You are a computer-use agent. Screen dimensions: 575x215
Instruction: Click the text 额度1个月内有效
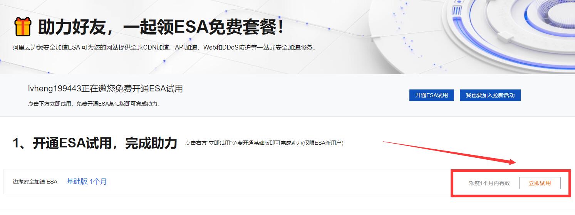click(489, 183)
